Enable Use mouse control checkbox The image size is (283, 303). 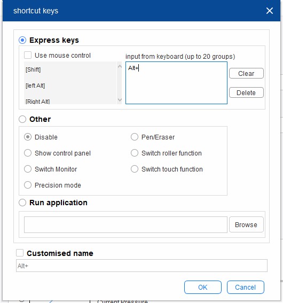(x=28, y=55)
